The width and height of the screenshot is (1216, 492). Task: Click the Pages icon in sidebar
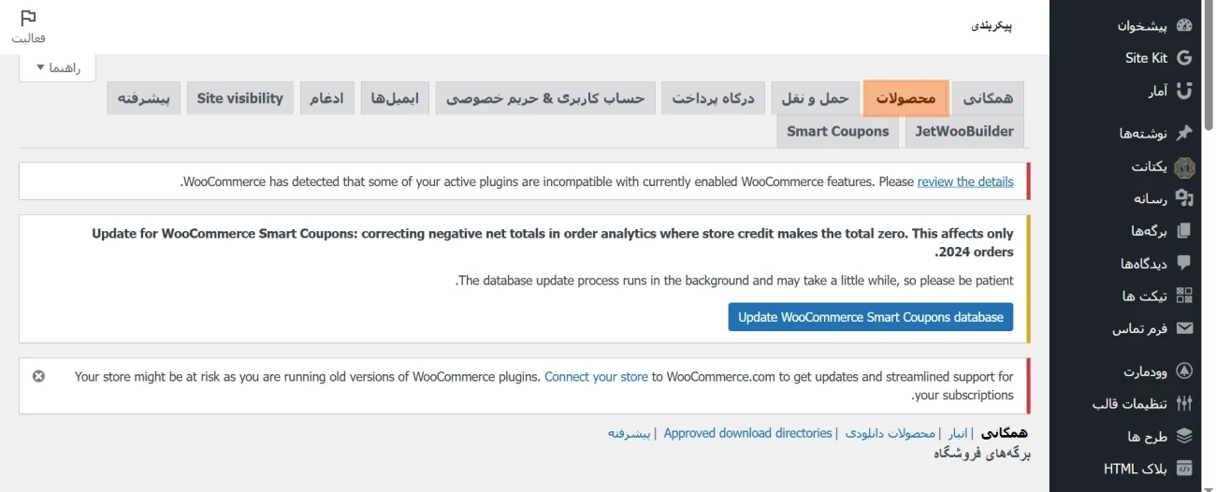tap(1184, 231)
